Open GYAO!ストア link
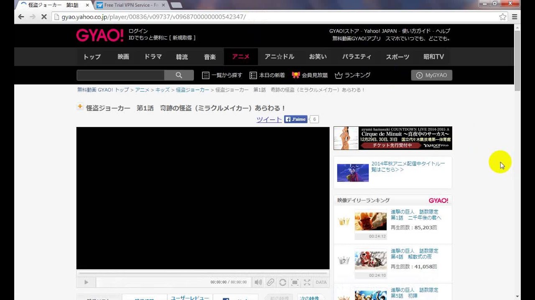The width and height of the screenshot is (535, 300). (345, 31)
